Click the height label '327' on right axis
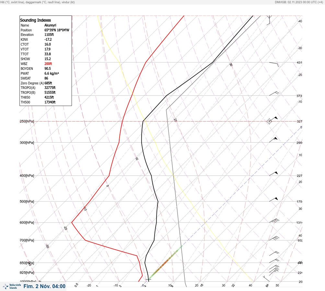 coord(299,121)
